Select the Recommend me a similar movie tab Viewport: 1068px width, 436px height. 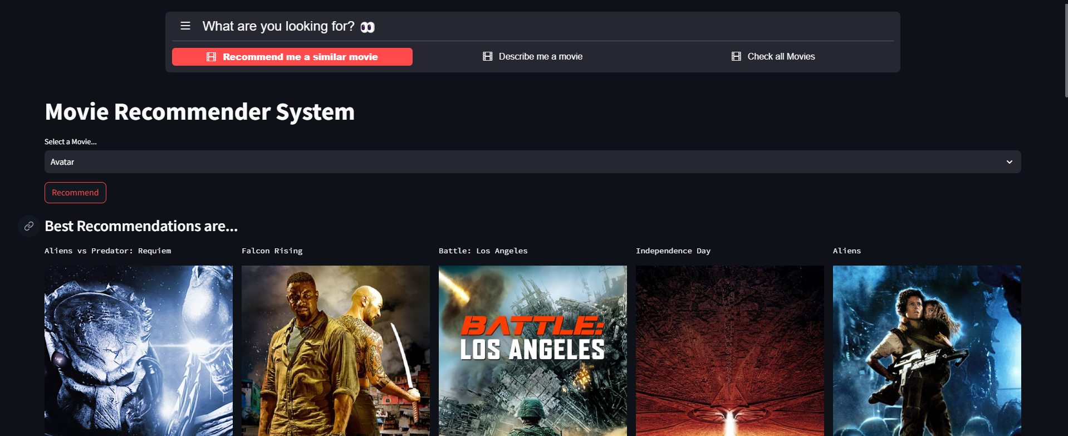pos(292,57)
